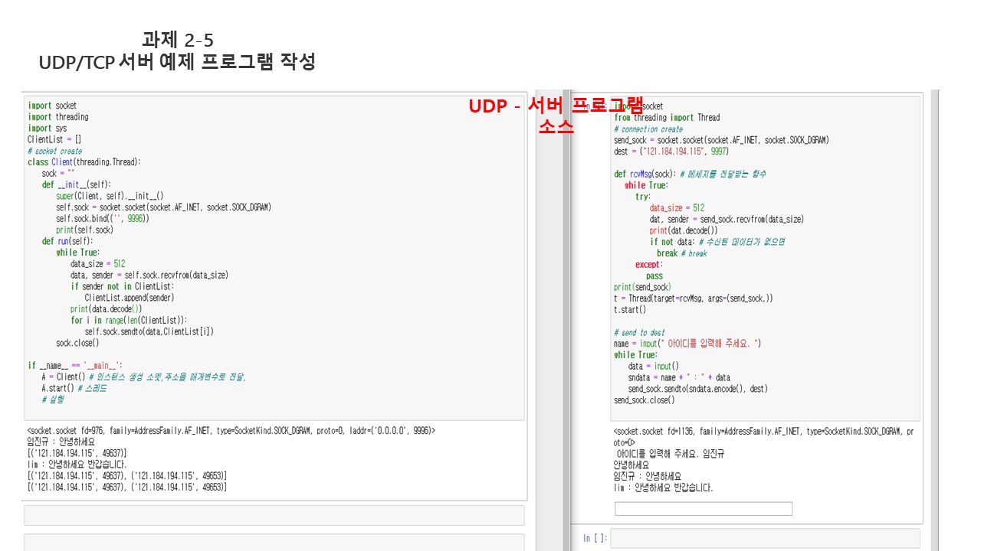This screenshot has height=551, width=981.
Task: Click the 'sndata = name + " : " + data' line
Action: coord(679,377)
